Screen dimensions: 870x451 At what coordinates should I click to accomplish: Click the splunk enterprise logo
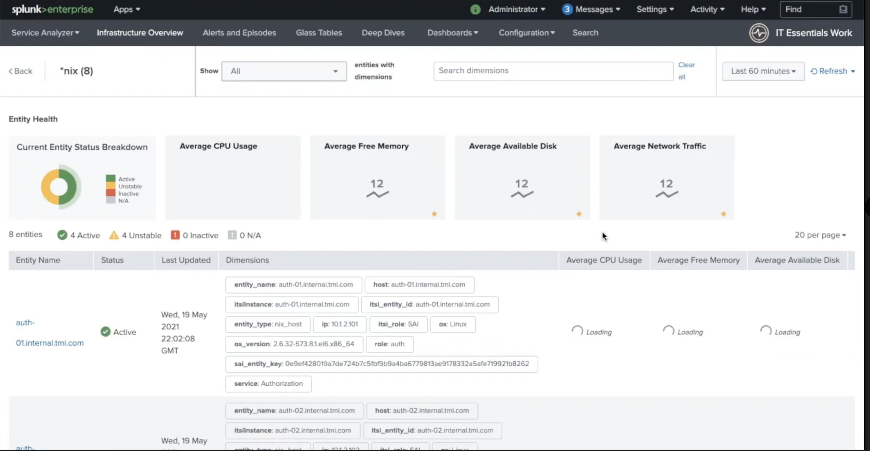click(x=52, y=9)
